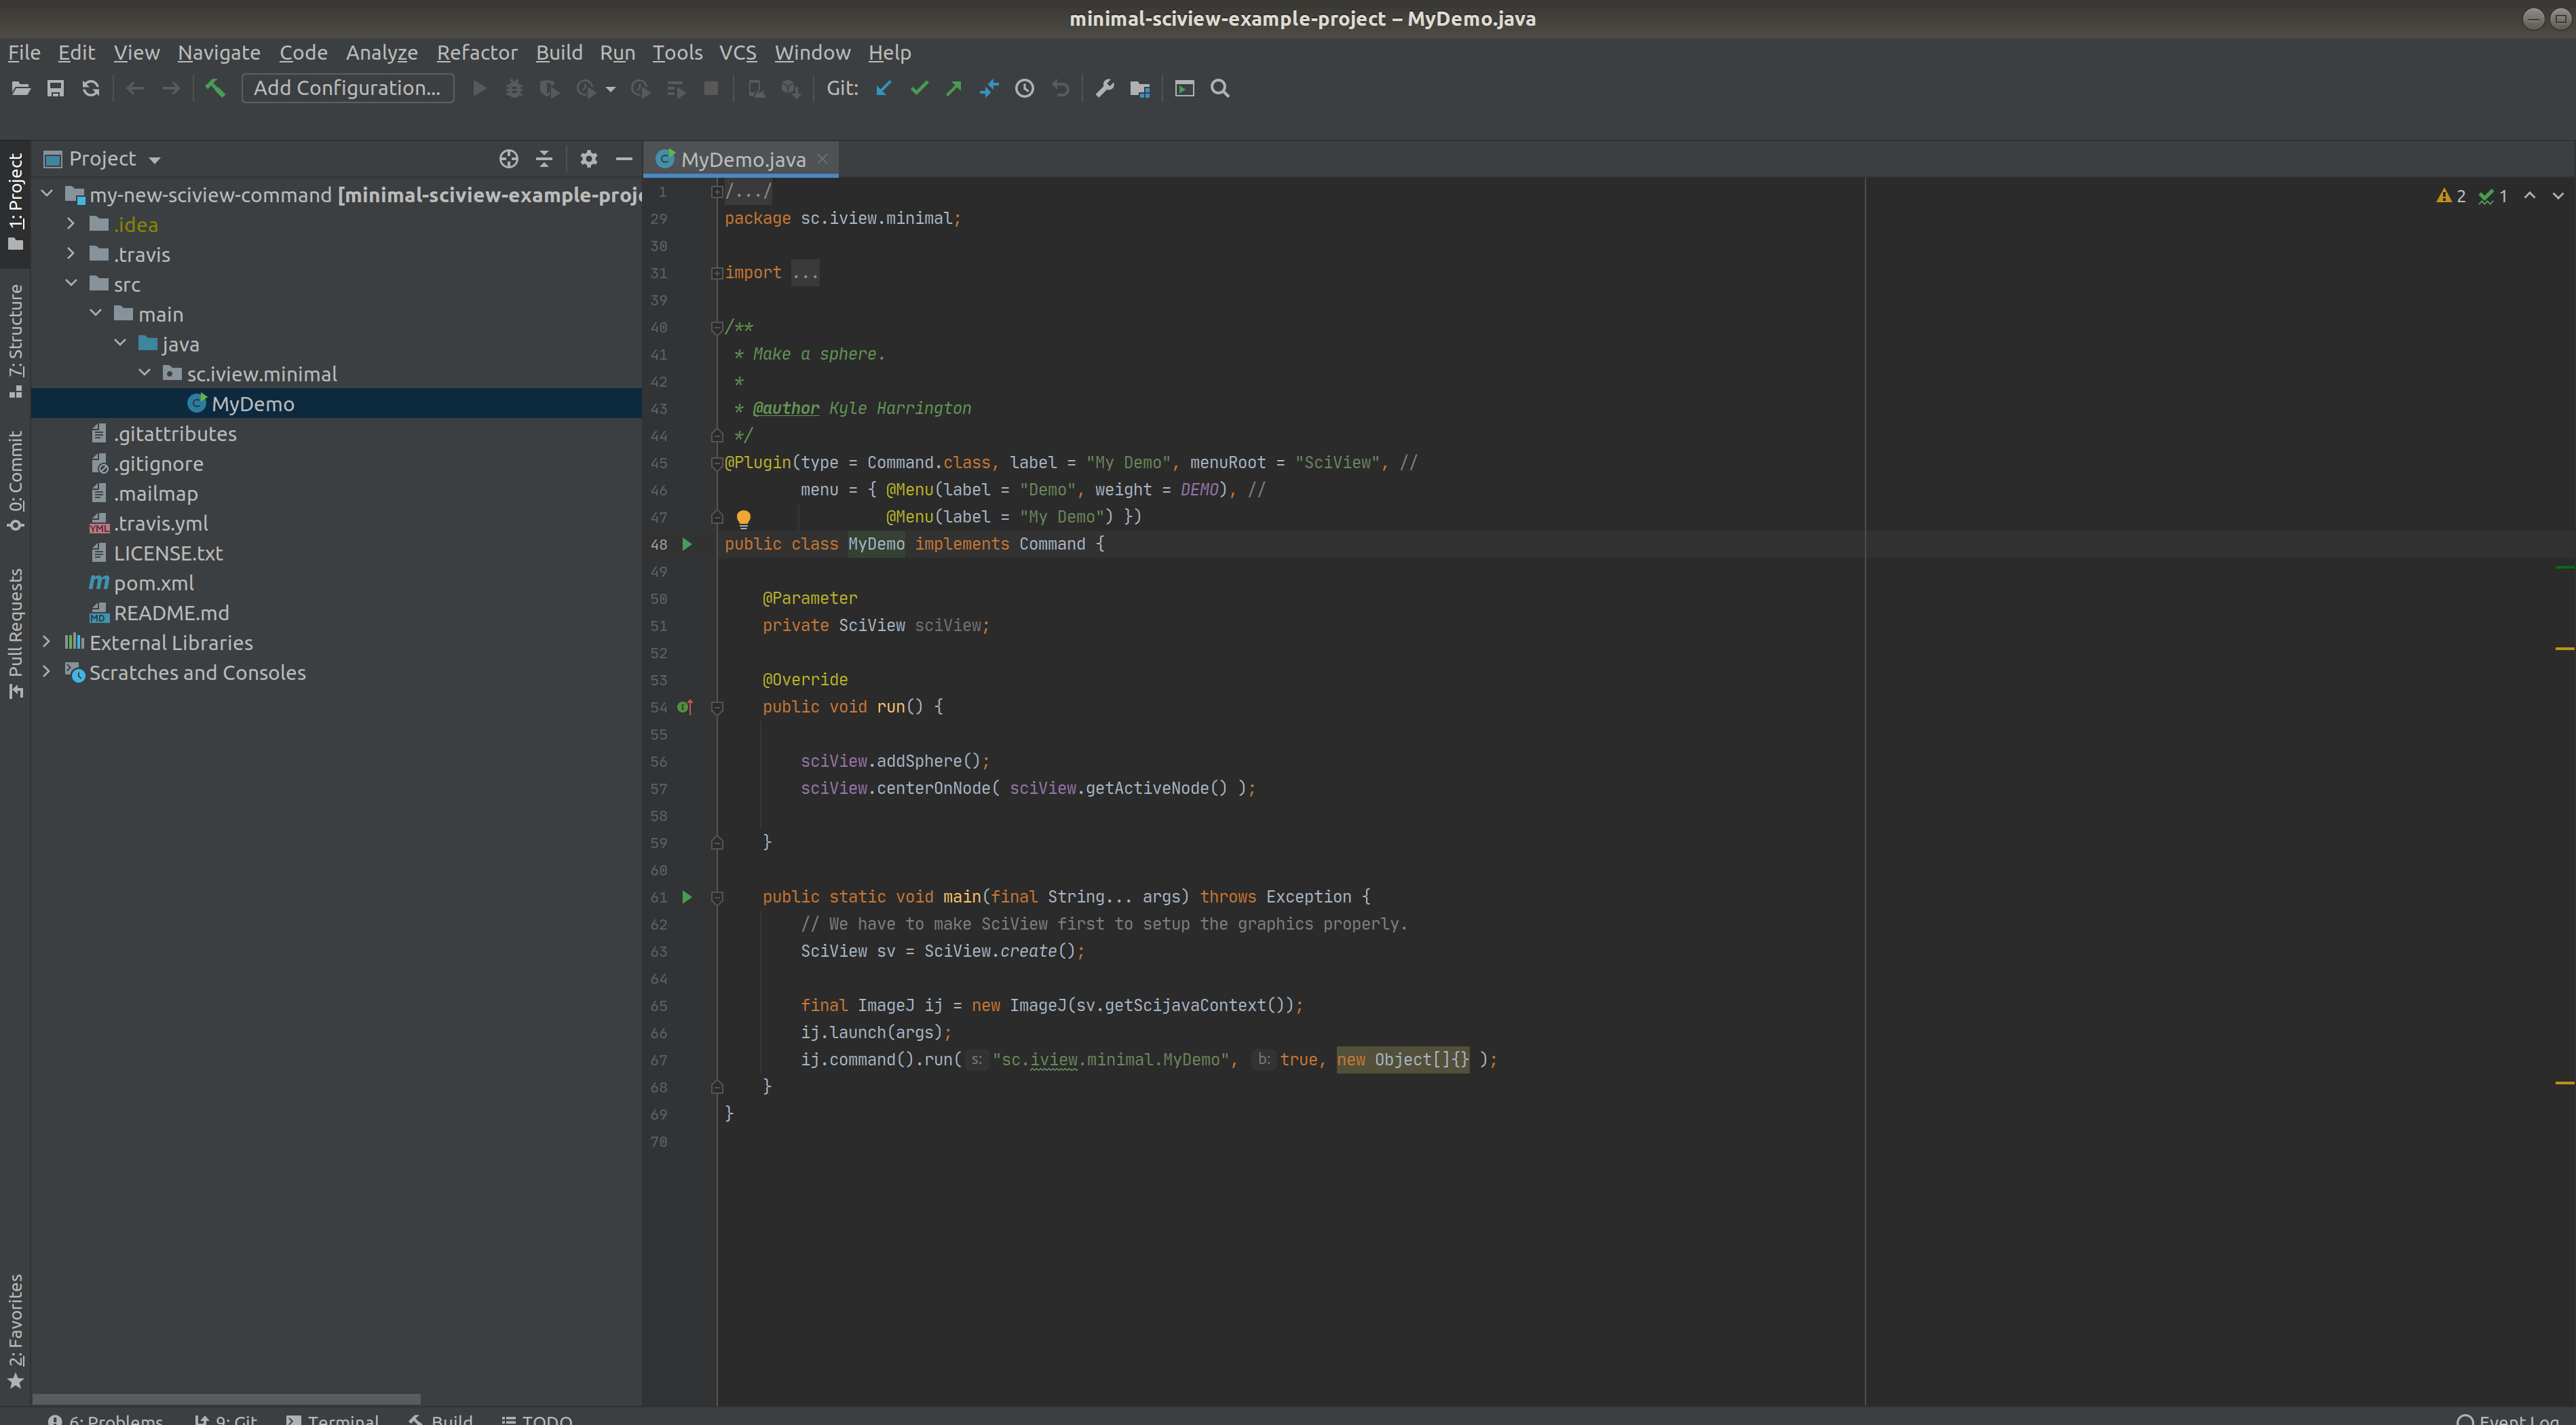Open the Navigate menu

219,53
